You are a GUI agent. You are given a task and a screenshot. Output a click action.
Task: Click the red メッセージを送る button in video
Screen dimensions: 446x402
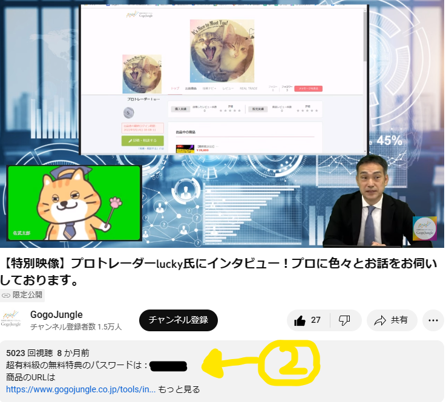coord(309,88)
